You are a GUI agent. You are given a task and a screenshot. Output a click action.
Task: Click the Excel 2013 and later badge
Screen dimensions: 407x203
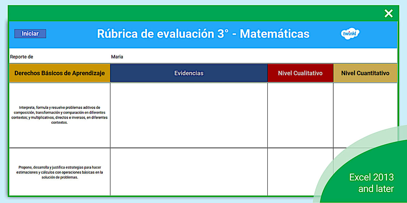(371, 183)
